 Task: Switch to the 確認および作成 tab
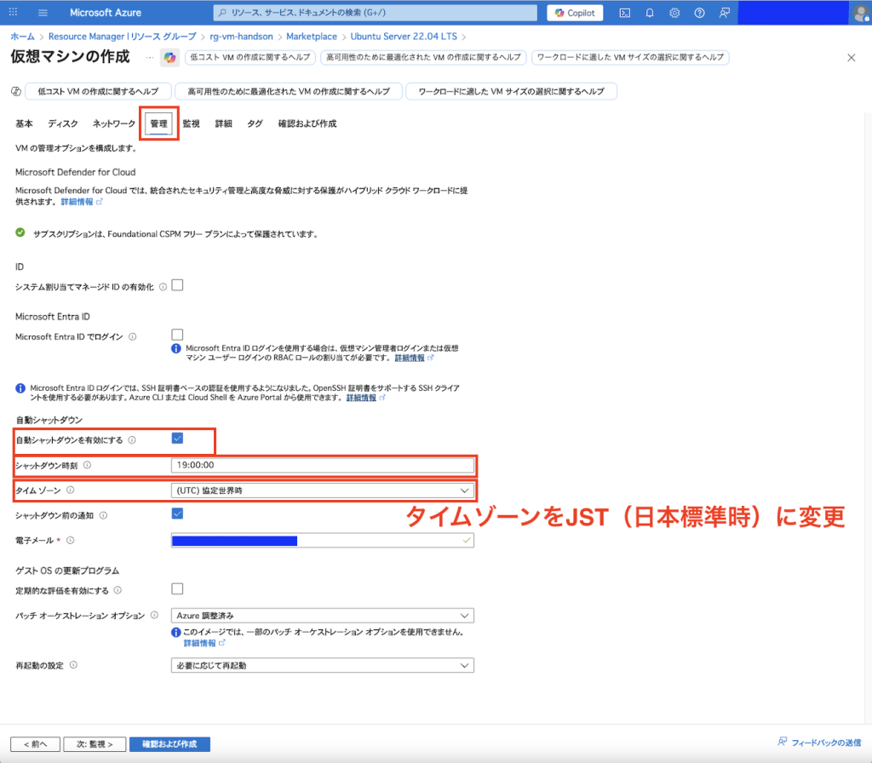(x=307, y=123)
